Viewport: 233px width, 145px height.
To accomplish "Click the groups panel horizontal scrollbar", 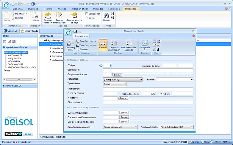I will [20, 80].
